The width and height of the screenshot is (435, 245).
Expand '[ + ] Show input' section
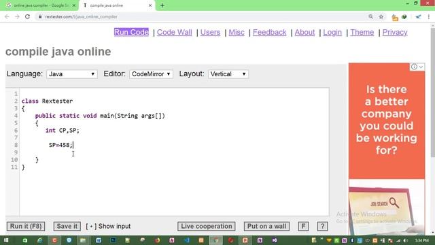(x=108, y=227)
